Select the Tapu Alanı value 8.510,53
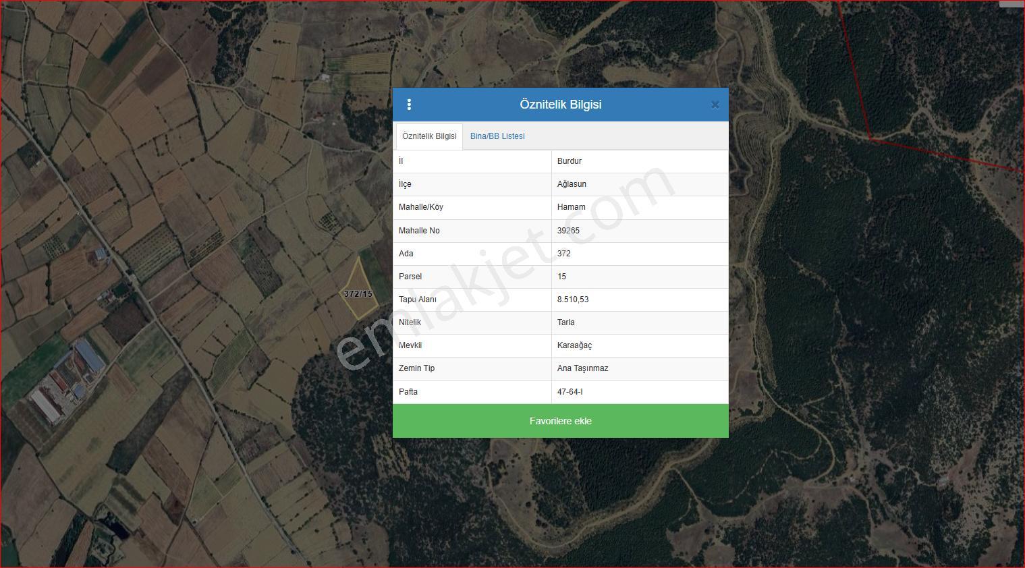The width and height of the screenshot is (1025, 568). point(573,300)
